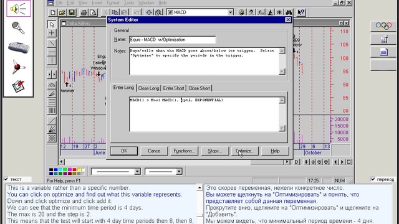Click the joystick icon in left panel
Viewport: 399px width, 224px height.
point(18,67)
